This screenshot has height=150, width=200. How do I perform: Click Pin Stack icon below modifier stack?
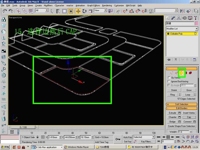pyautogui.click(x=169, y=60)
